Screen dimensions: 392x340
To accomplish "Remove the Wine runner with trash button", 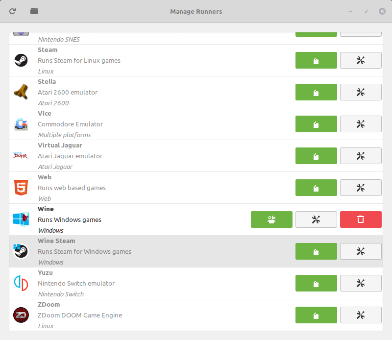I will click(361, 219).
